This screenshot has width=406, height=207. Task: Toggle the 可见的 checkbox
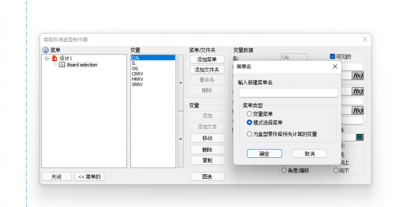(333, 57)
